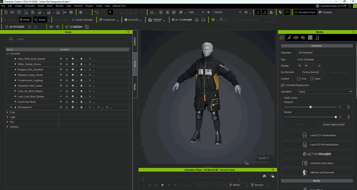
Task: Click ActorMixer in the top toolbar
Action: [182, 20]
